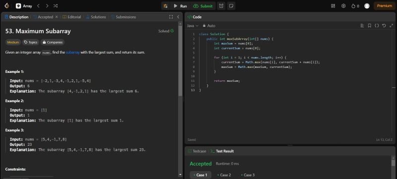Screen dimensions: 397x179
Task: Reset code to default icon
Action: (x=384, y=25)
